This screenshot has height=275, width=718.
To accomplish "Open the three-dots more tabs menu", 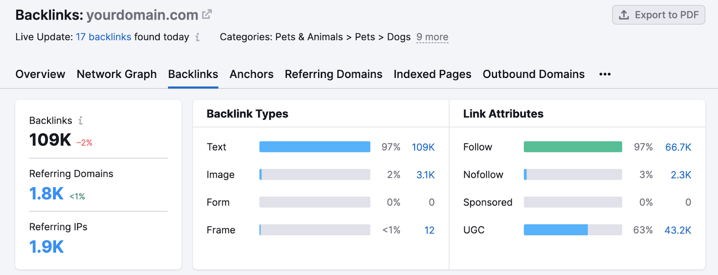I will click(604, 74).
